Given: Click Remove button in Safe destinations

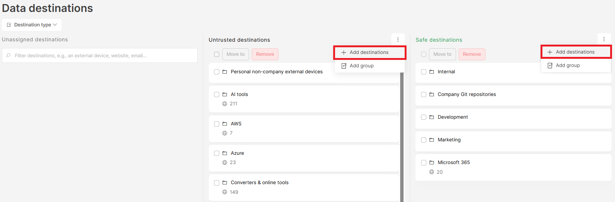Looking at the screenshot, I should coord(472,54).
